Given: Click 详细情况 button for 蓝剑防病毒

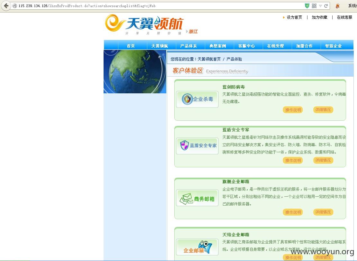Looking at the screenshot, I should (x=323, y=109).
